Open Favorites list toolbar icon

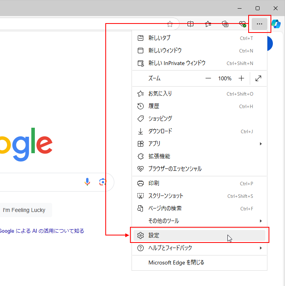(x=208, y=24)
